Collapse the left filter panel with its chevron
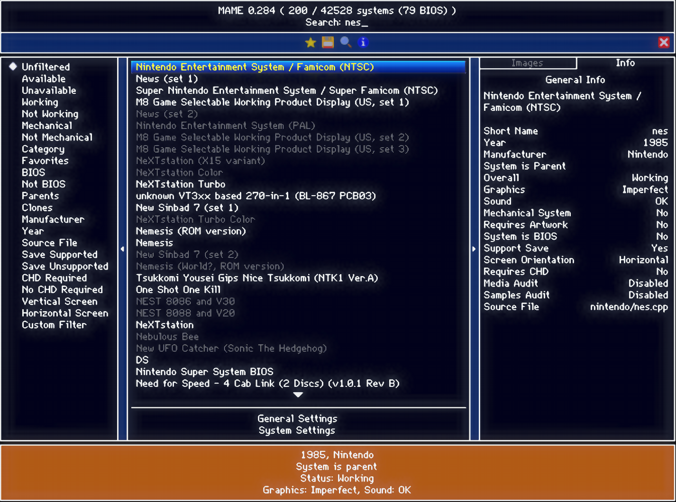The image size is (676, 502). [122, 248]
